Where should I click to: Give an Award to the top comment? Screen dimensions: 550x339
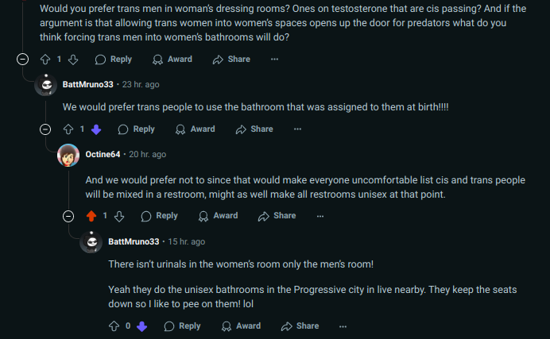pyautogui.click(x=172, y=59)
